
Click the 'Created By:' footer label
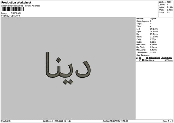pyautogui.click(x=6, y=121)
